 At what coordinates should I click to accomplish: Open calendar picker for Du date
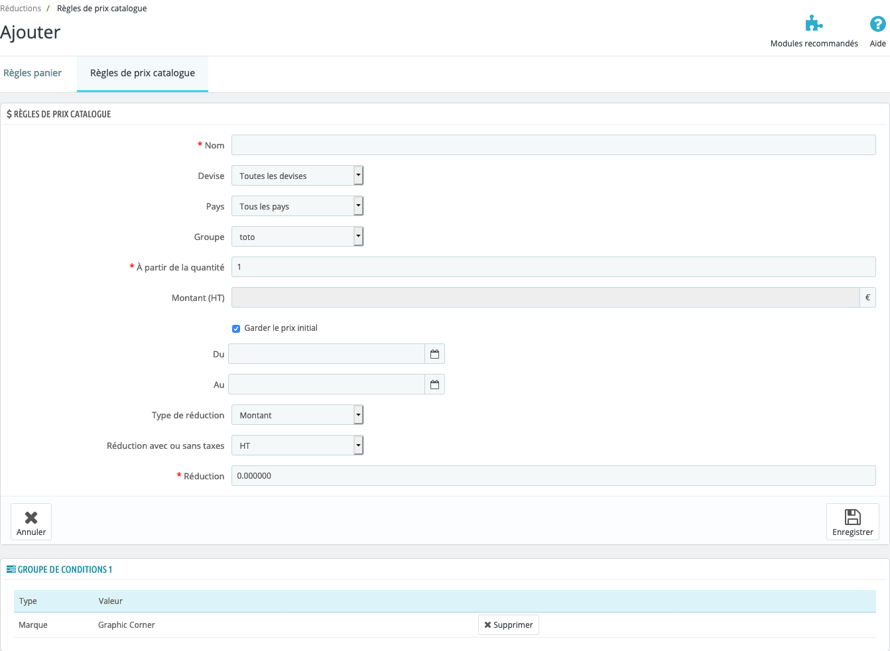(x=434, y=354)
